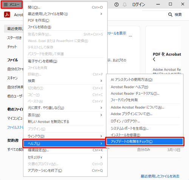Select 新しい Acrobat を無効にする
189x180 pixels.
point(65,122)
